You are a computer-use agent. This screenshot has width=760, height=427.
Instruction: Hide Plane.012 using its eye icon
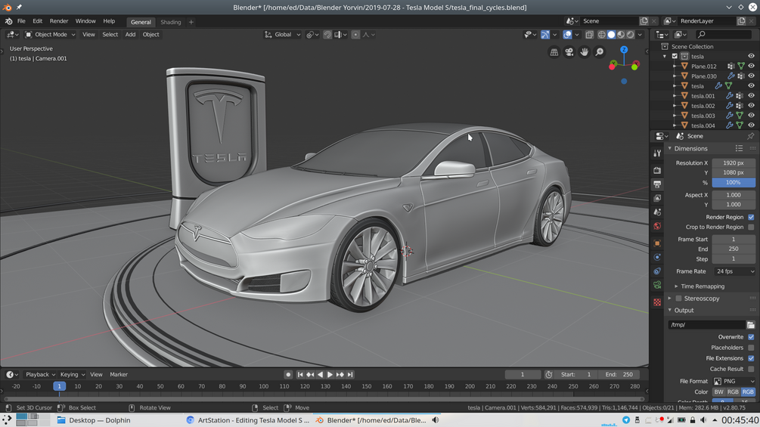tap(751, 67)
